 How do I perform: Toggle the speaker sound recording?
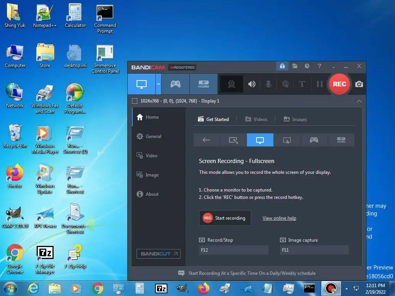pyautogui.click(x=252, y=84)
